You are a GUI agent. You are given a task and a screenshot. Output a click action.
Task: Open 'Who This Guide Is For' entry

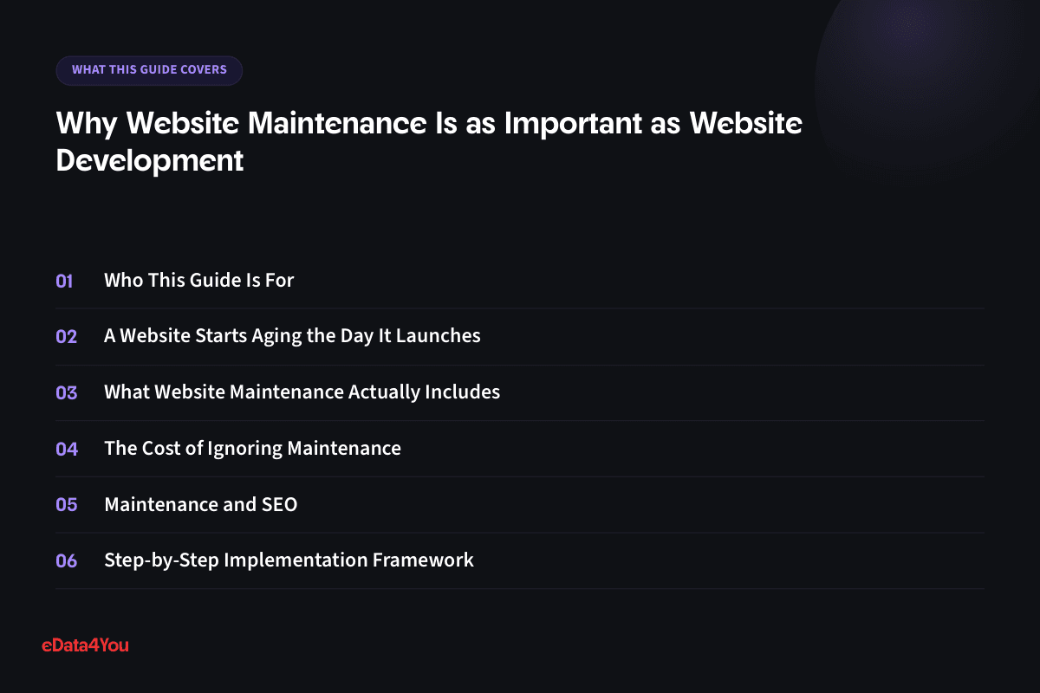point(199,280)
